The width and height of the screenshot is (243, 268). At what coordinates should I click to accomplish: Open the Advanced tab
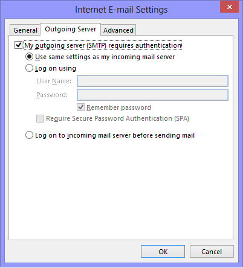pos(118,30)
